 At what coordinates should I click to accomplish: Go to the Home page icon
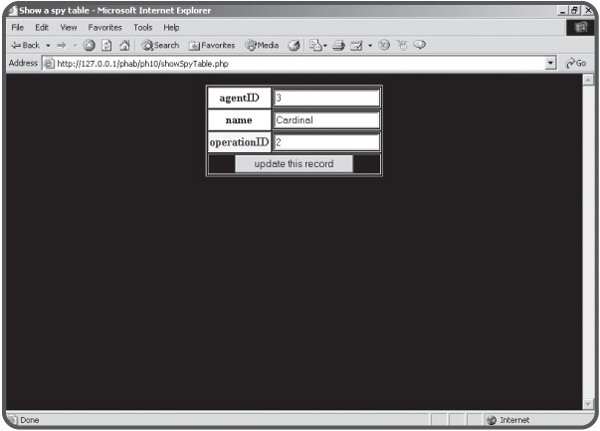(124, 45)
